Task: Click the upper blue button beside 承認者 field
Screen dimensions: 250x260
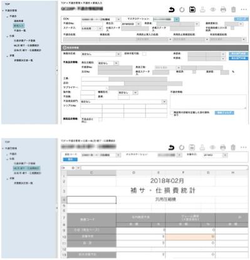Action: tap(238, 54)
